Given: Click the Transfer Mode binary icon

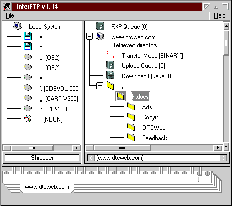Looking at the screenshot, I should click(x=110, y=55).
